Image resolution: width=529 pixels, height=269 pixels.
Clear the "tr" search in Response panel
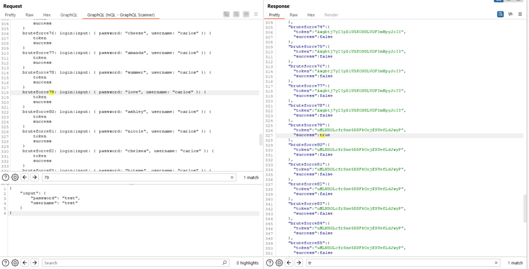click(496, 263)
